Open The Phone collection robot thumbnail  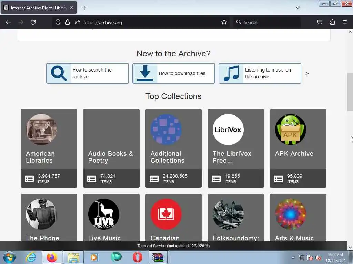click(41, 214)
